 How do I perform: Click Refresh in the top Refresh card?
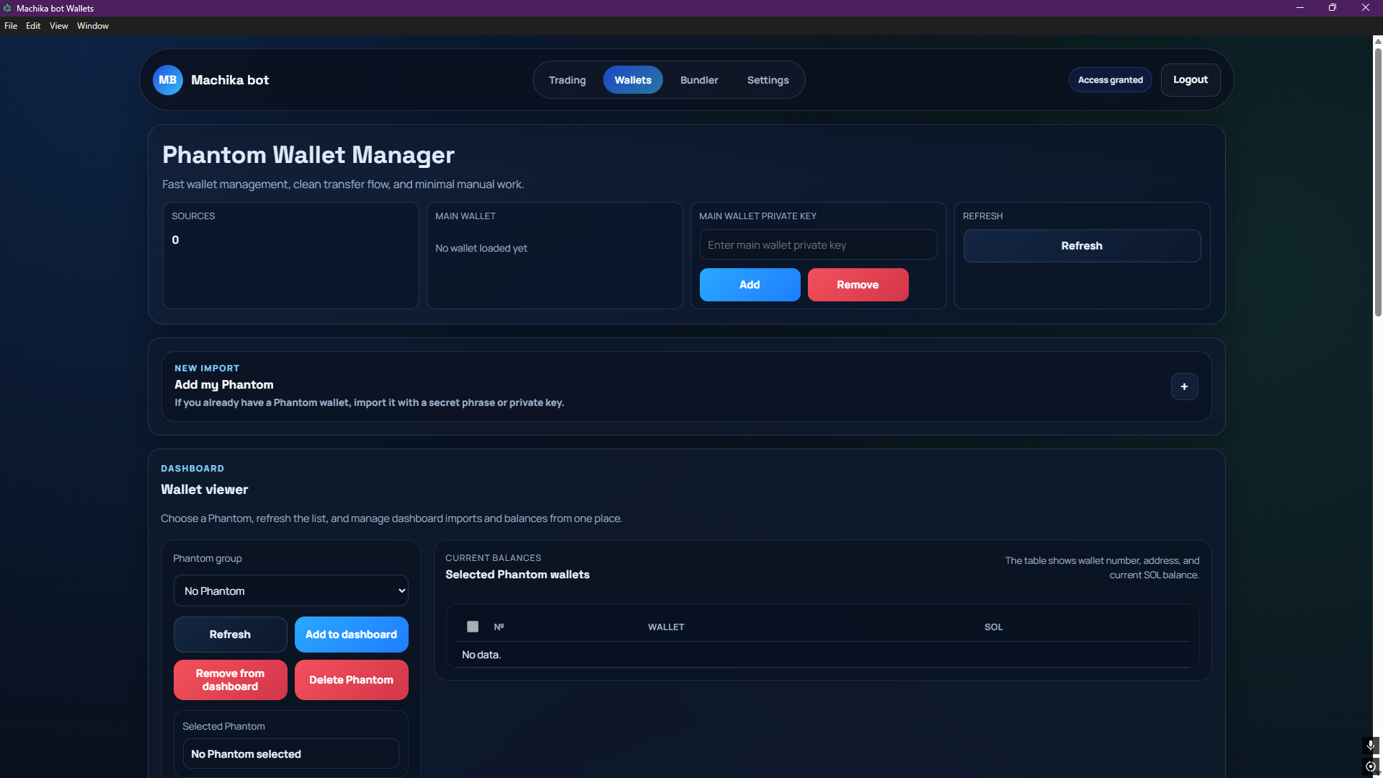pyautogui.click(x=1082, y=246)
